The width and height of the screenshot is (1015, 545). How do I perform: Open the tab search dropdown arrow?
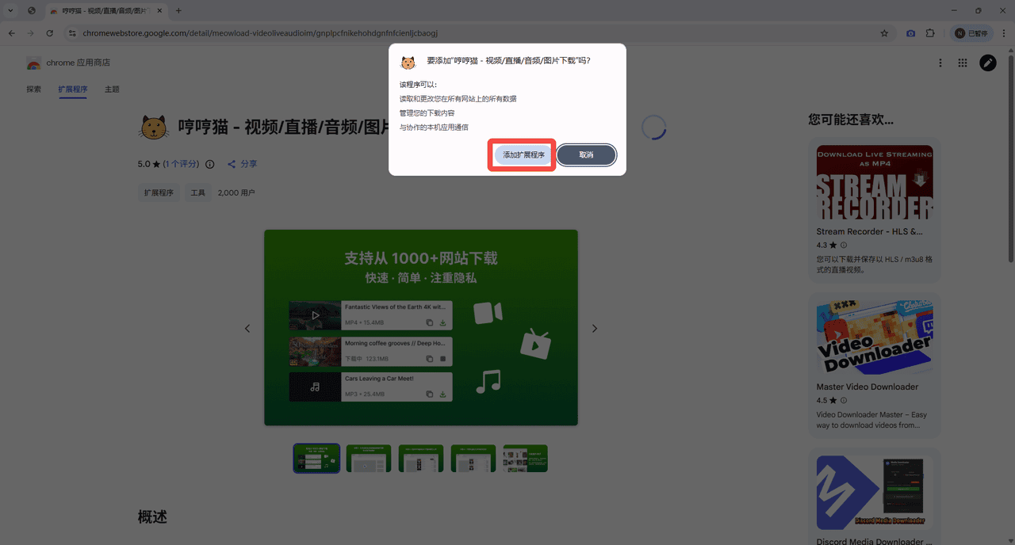10,10
